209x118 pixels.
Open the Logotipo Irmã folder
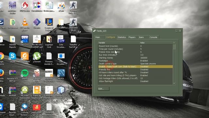point(49,42)
